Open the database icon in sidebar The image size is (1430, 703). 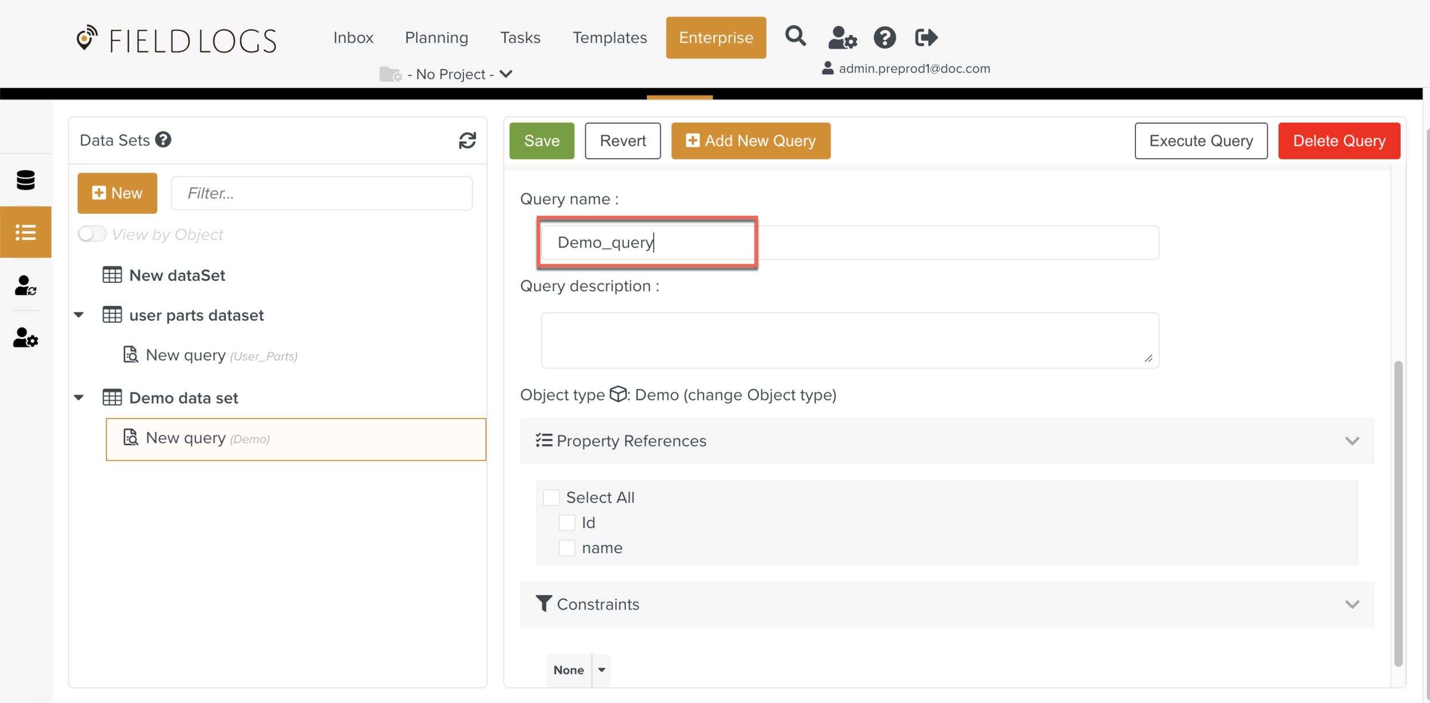[26, 180]
